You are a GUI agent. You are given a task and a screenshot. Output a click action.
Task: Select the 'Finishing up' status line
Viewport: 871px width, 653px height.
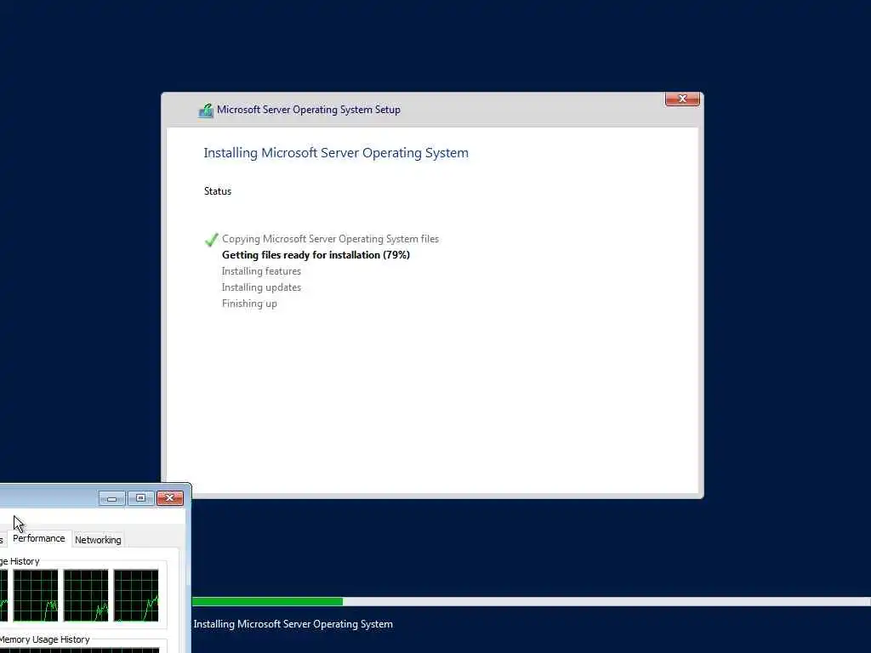(249, 304)
